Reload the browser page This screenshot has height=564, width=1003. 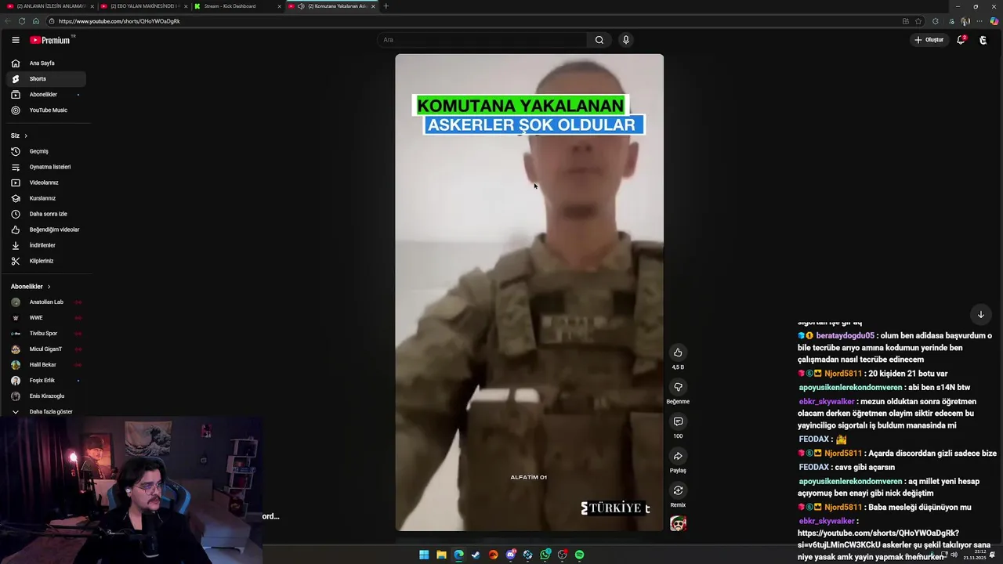21,21
